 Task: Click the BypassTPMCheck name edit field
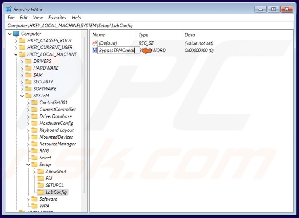click(x=118, y=51)
